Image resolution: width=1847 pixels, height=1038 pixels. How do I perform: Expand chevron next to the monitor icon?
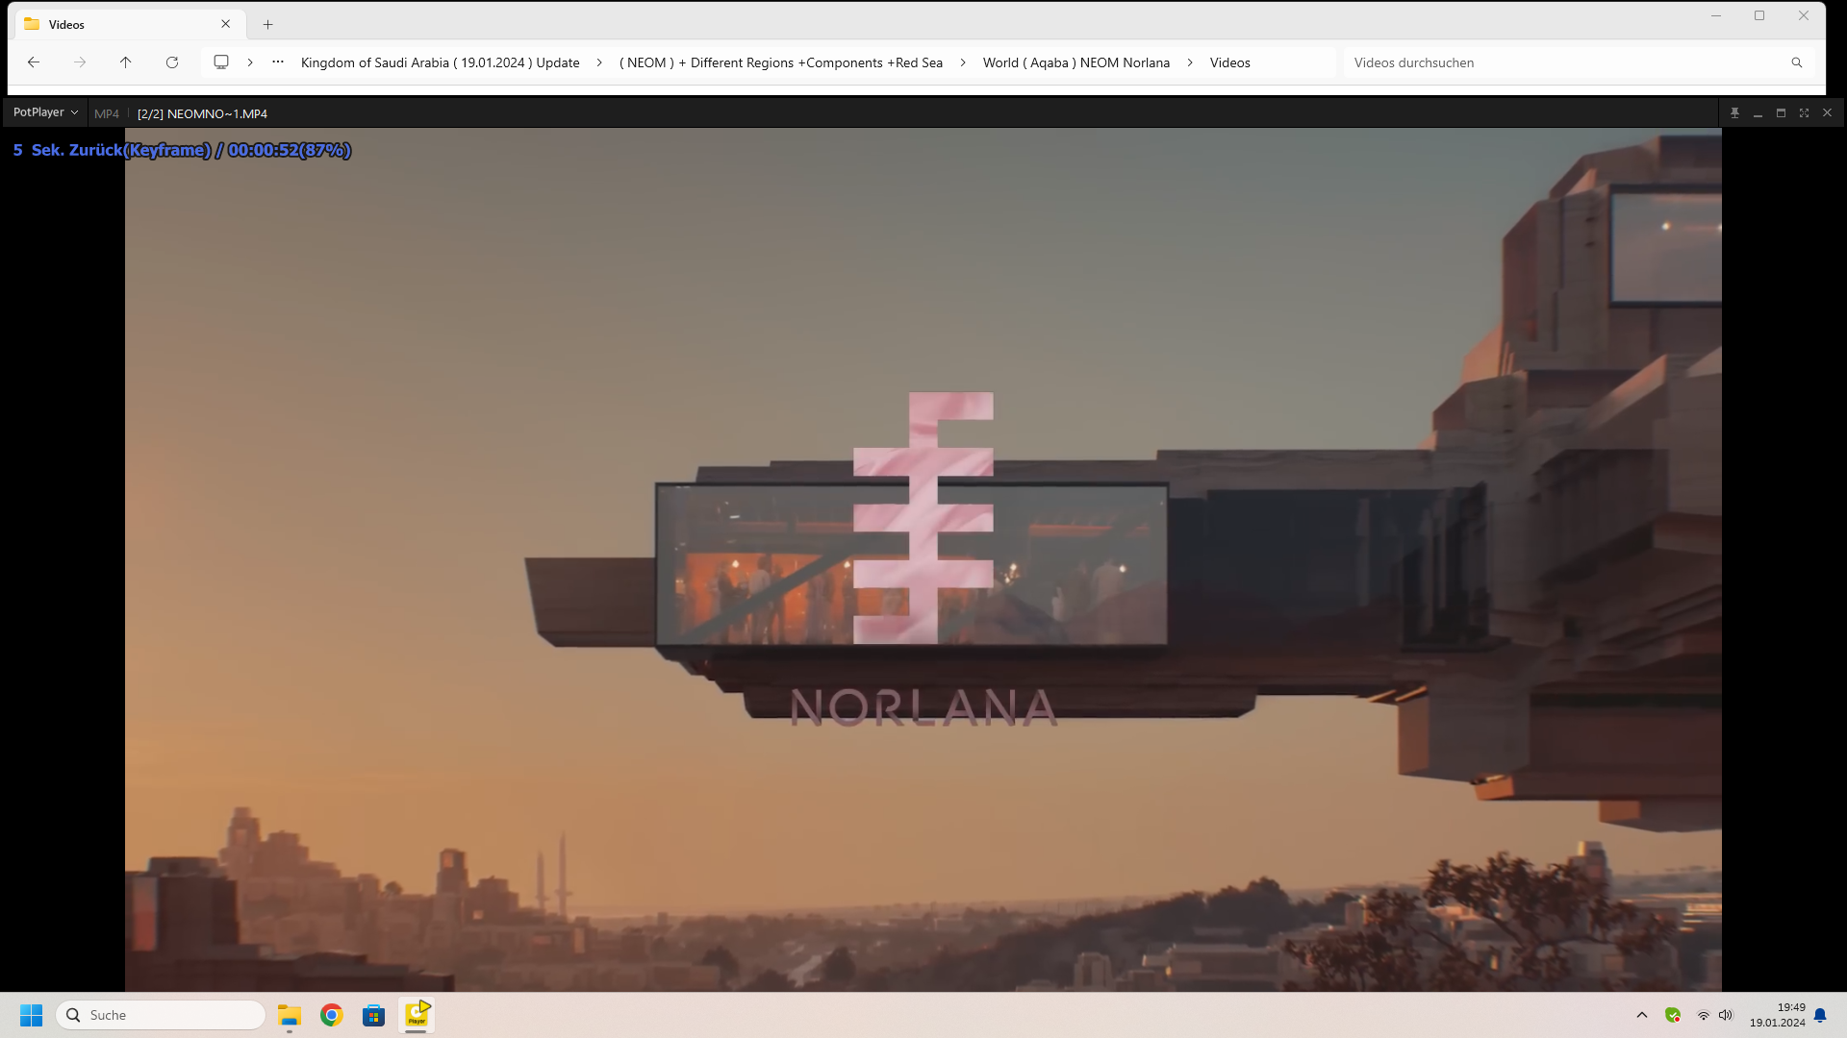(250, 62)
